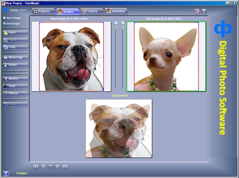
Task: Click the bulldog start image preview
Action: (x=71, y=56)
